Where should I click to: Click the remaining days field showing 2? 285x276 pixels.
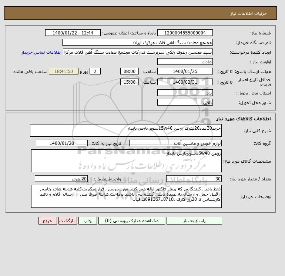(95, 72)
